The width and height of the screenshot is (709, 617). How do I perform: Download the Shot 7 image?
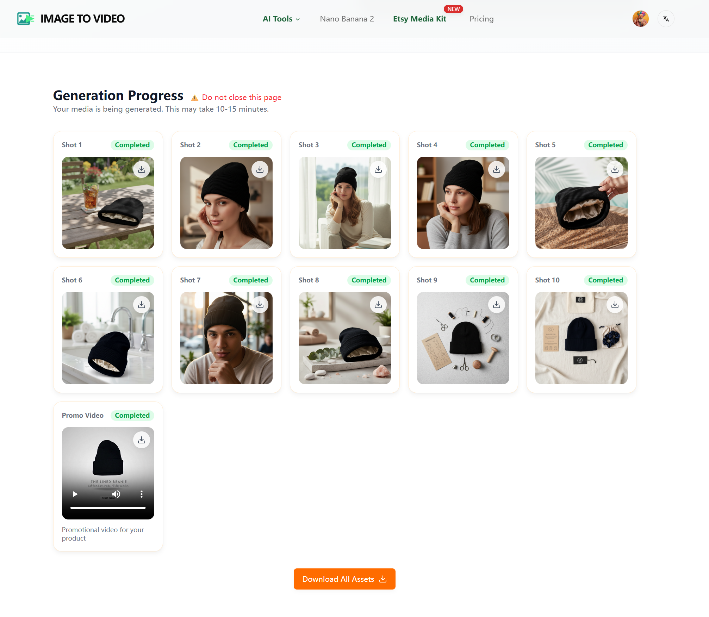pos(260,304)
